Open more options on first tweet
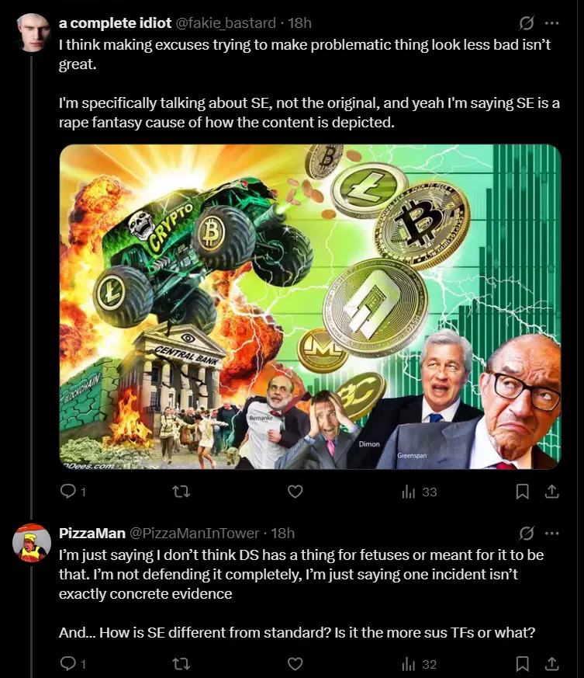This screenshot has height=678, width=584. (x=551, y=23)
